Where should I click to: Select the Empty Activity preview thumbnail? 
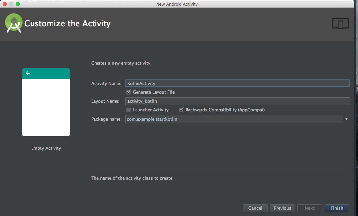46,102
